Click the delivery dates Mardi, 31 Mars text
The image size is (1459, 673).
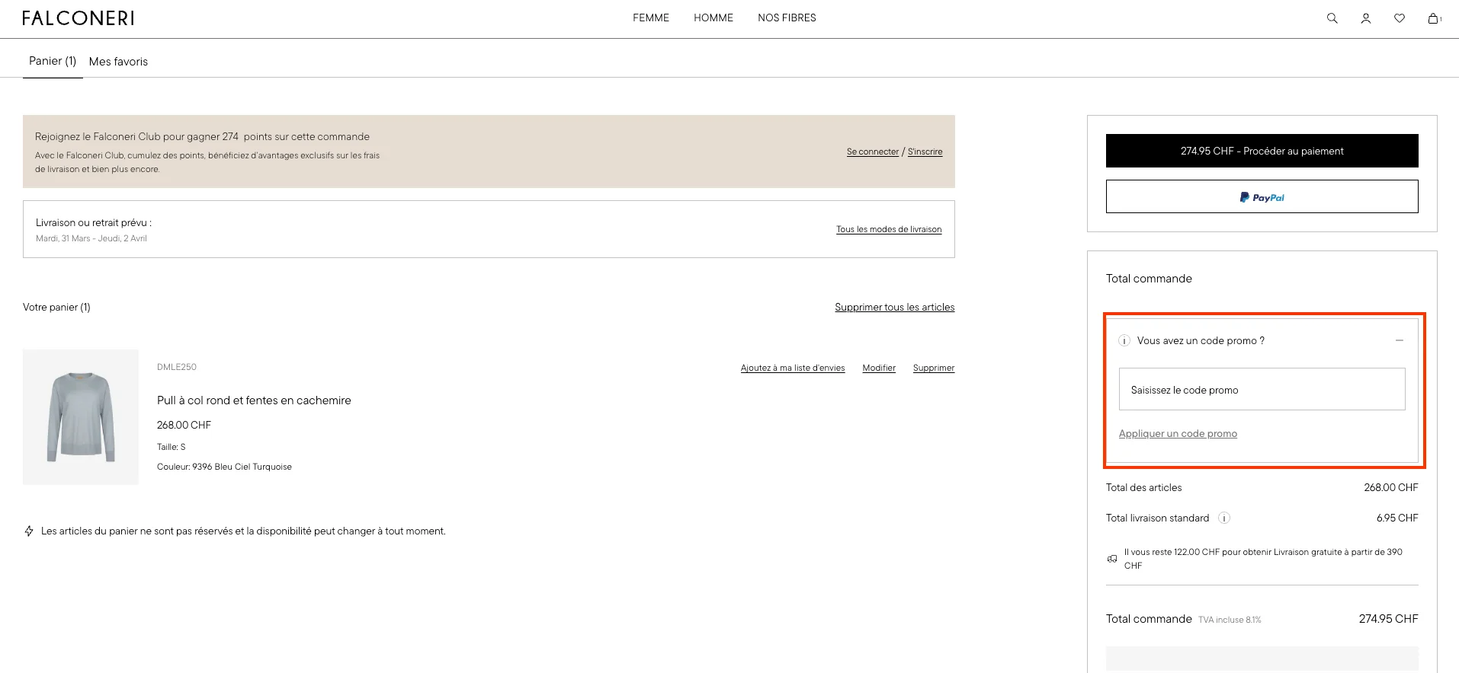(91, 238)
